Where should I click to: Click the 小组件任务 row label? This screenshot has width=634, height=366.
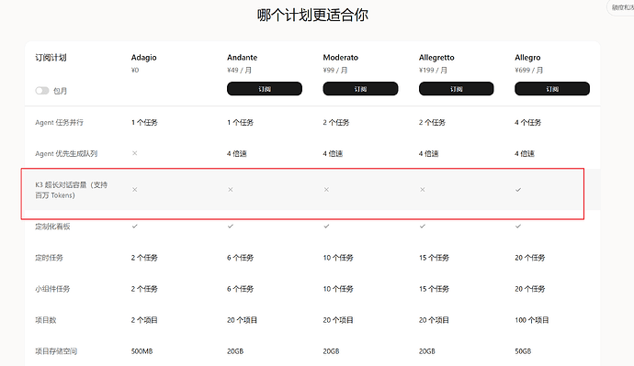point(52,289)
